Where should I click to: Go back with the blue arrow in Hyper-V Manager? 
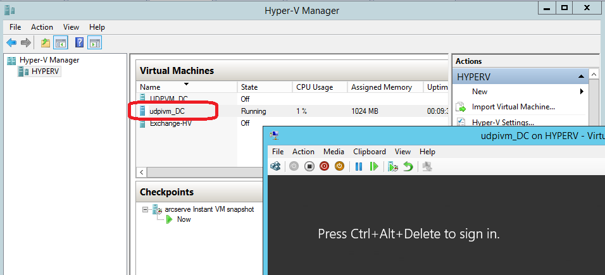tap(11, 43)
